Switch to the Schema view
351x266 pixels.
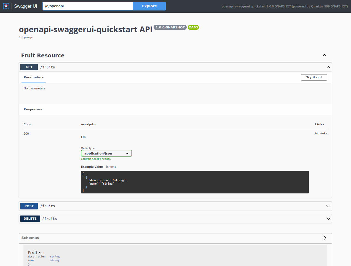coord(111,167)
